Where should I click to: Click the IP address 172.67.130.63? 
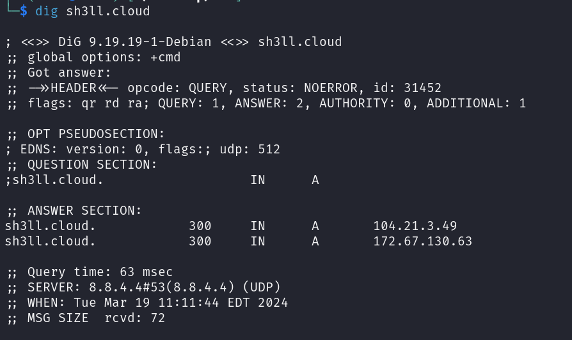422,241
